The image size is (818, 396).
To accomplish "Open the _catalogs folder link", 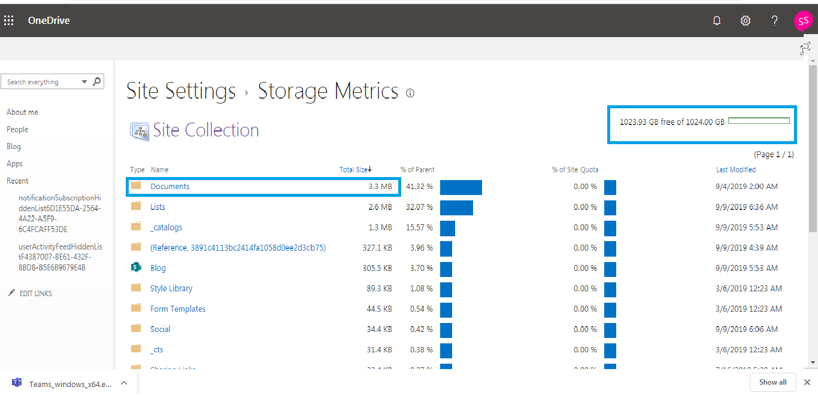I will 166,227.
